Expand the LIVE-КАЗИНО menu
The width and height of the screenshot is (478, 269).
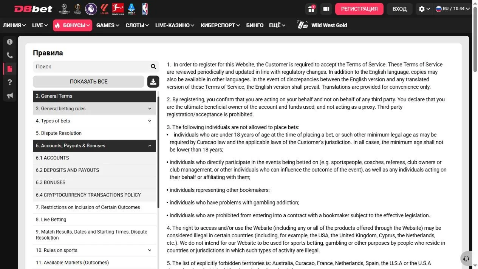[x=175, y=25]
